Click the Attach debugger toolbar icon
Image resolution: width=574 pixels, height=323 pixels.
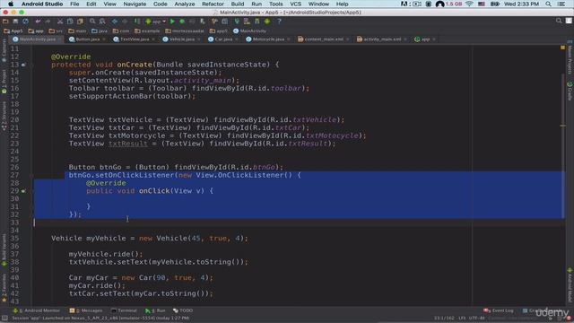pos(203,22)
